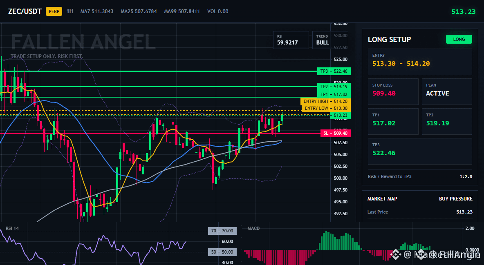Click the TP3 522.46 card in panel
484x265 pixels.
[420, 151]
